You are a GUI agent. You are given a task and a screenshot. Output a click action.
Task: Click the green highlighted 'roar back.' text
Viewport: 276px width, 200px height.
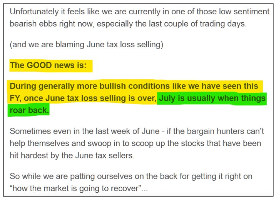[29, 110]
